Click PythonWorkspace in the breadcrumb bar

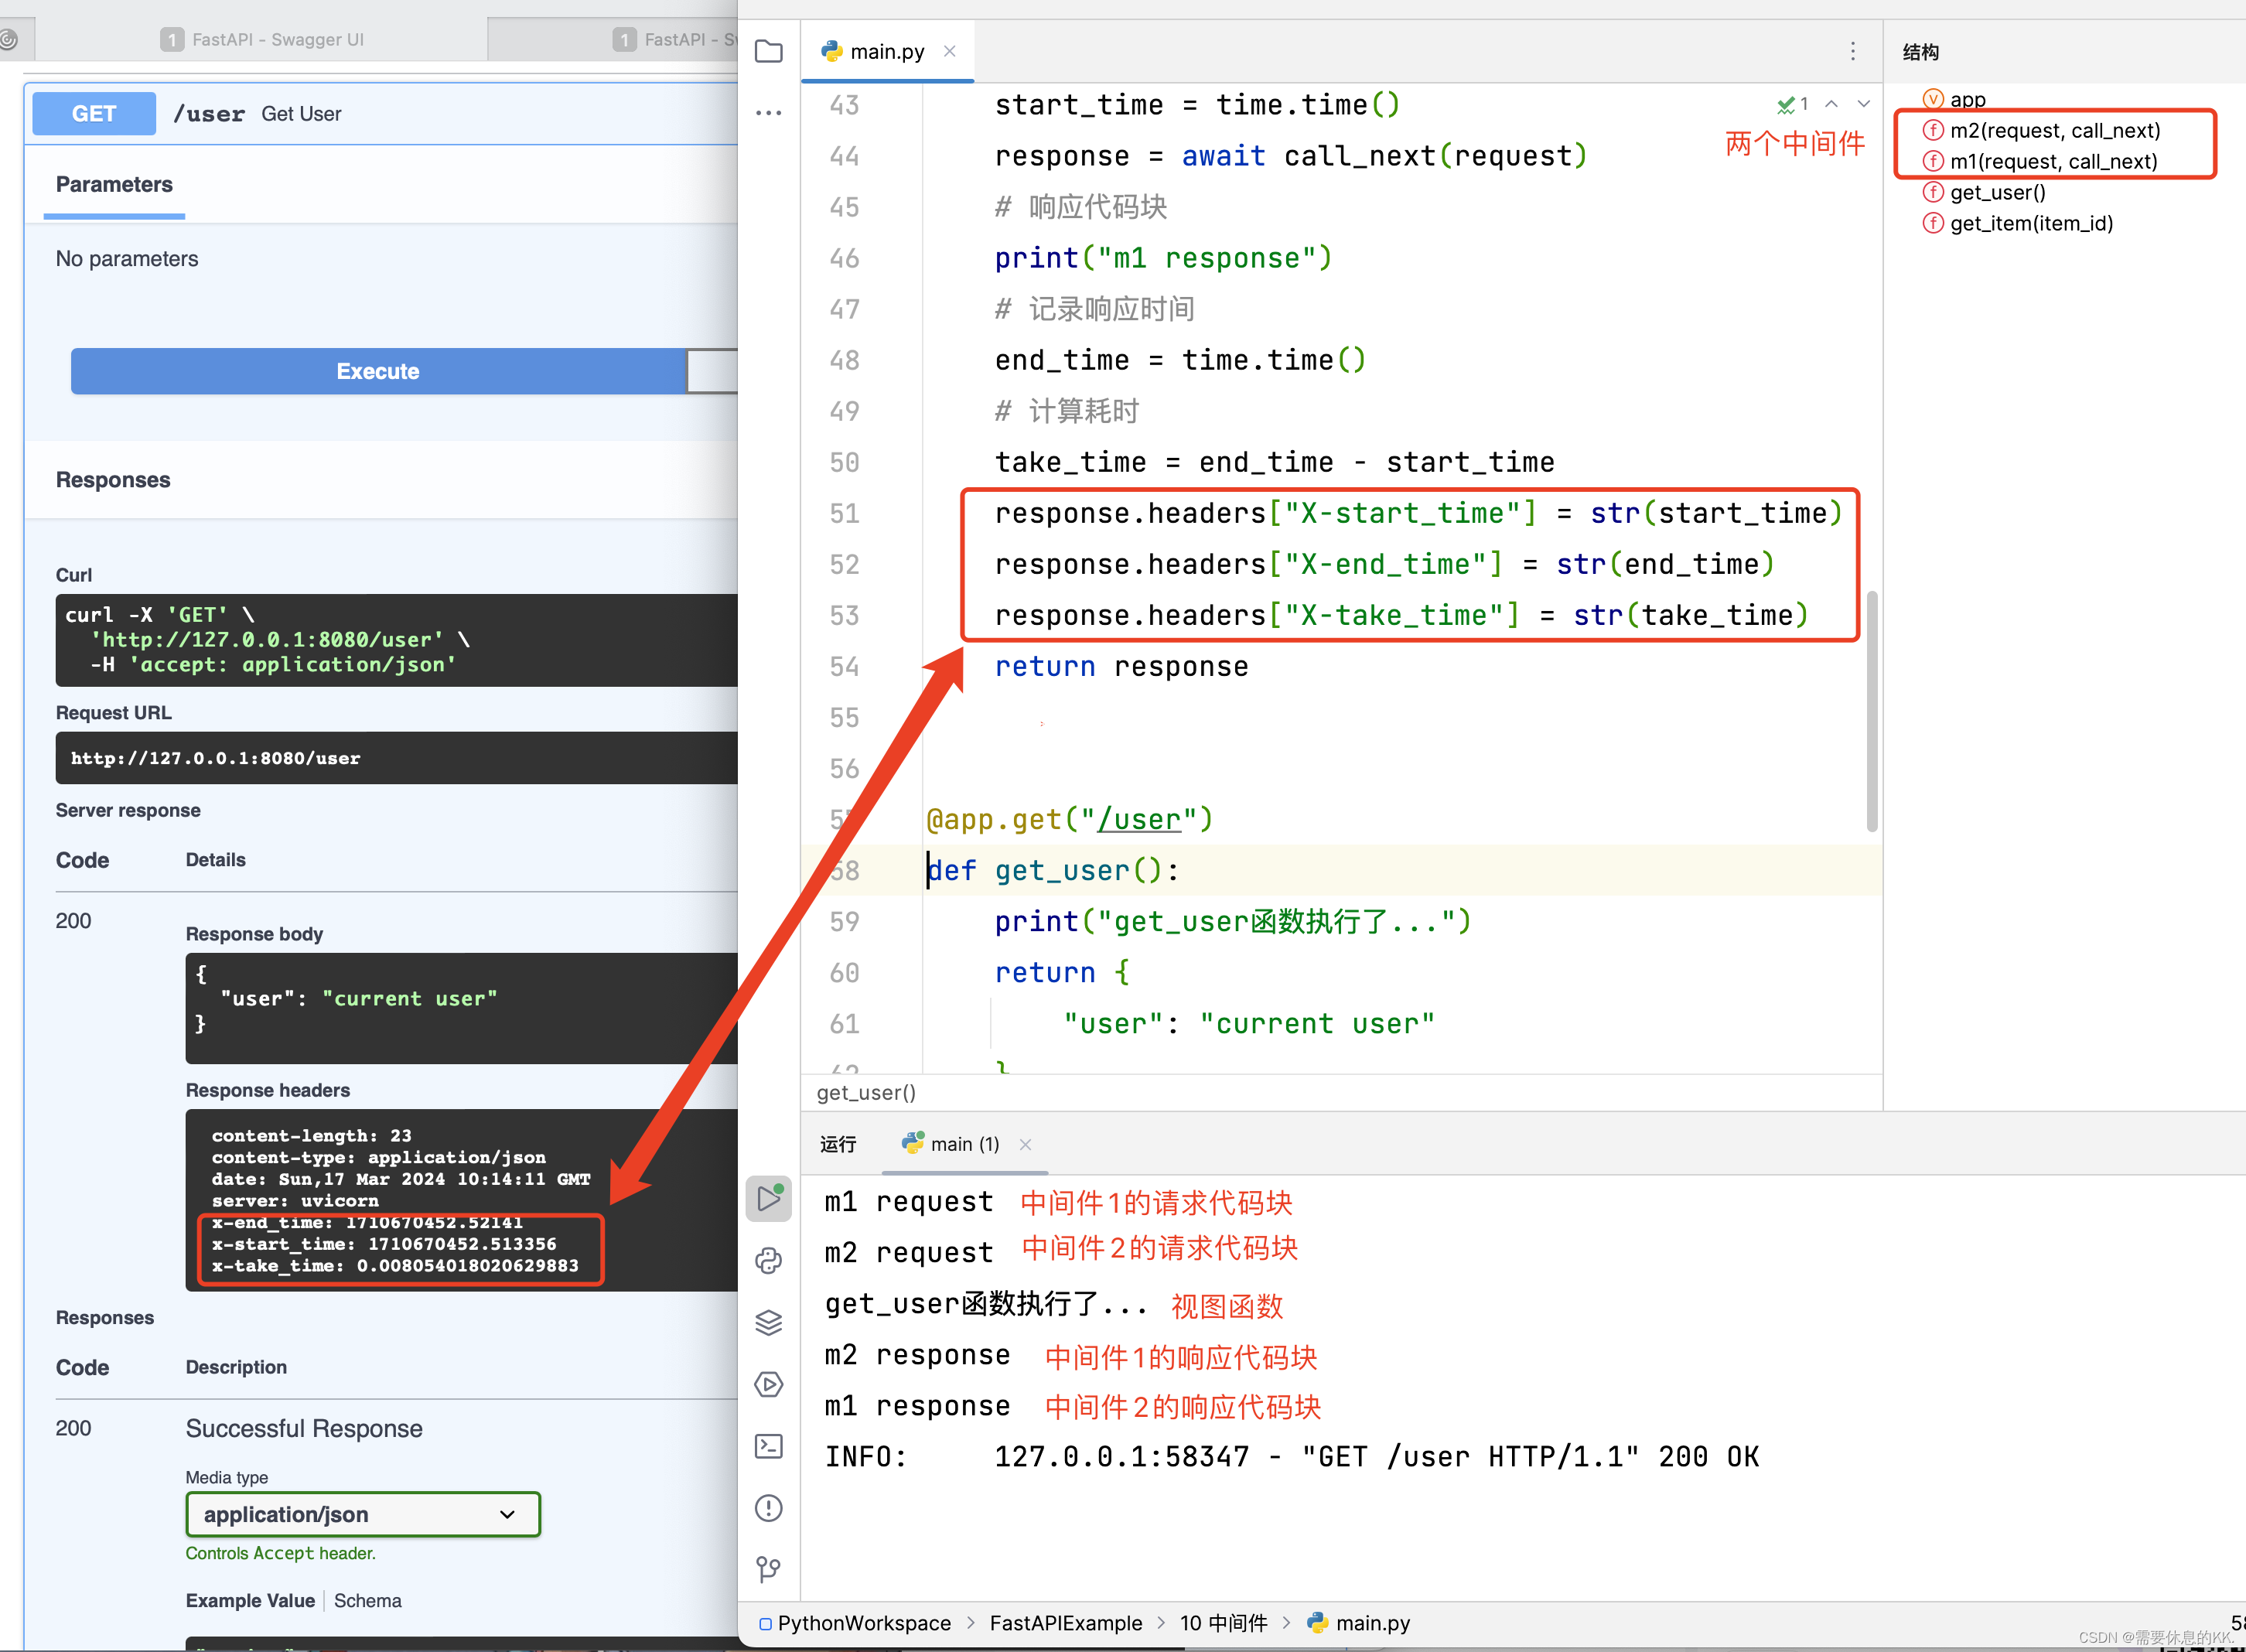point(856,1623)
